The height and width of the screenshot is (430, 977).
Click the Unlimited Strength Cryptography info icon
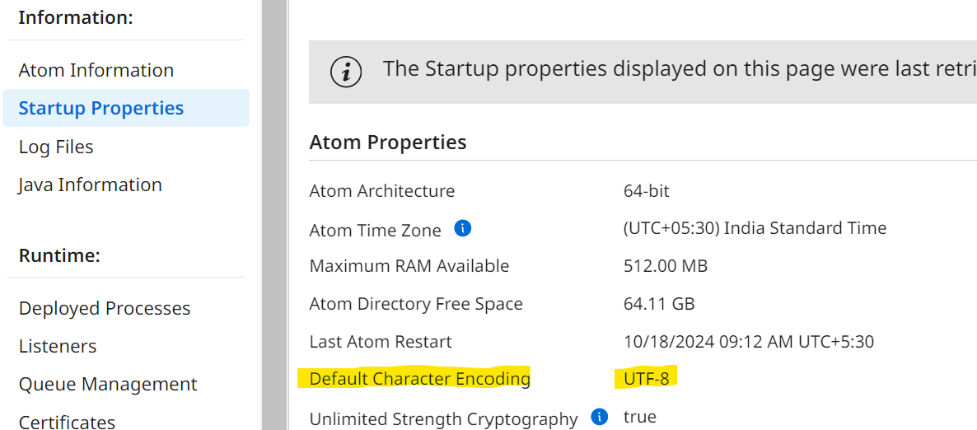tap(600, 416)
